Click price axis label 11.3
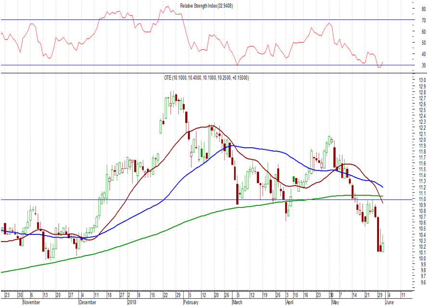Viewport: 428px width, 306px height. pos(422,181)
